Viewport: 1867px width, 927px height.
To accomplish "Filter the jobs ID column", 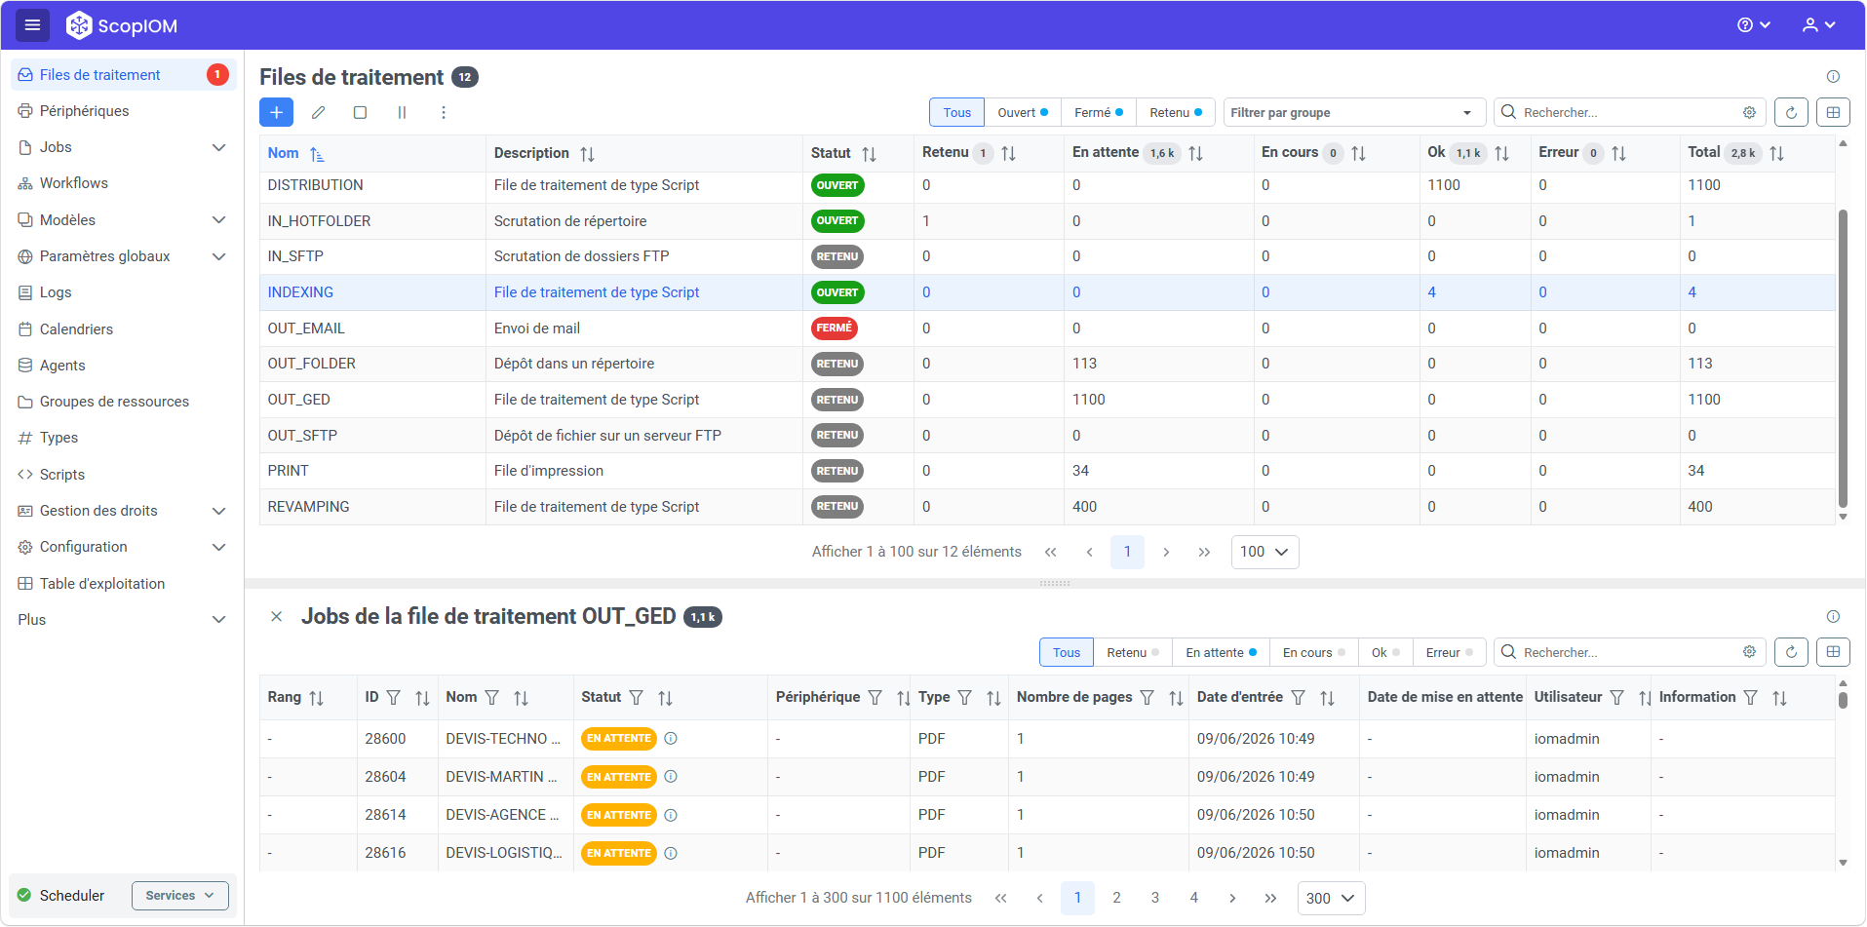I will pos(393,697).
